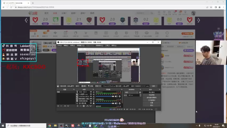The image size is (227, 128).
Task: Click the flame icon in Douyu toolbar
Action: click(116, 33)
